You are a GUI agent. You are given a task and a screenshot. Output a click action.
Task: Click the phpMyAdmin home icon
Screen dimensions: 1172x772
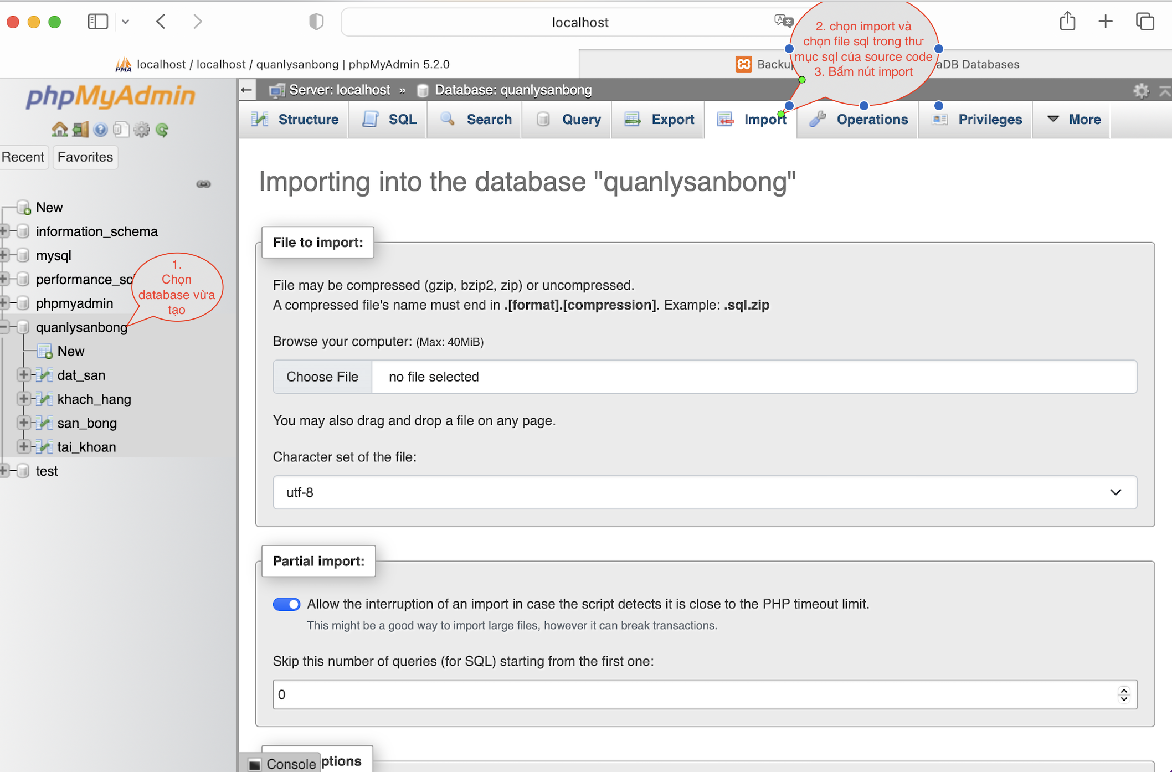[x=59, y=129]
